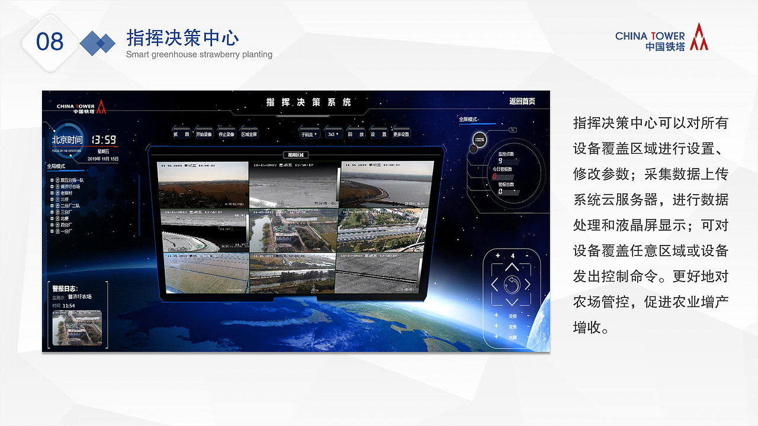Expand the 一分厂 tree node
Image resolution: width=758 pixels, height=426 pixels.
(52, 231)
